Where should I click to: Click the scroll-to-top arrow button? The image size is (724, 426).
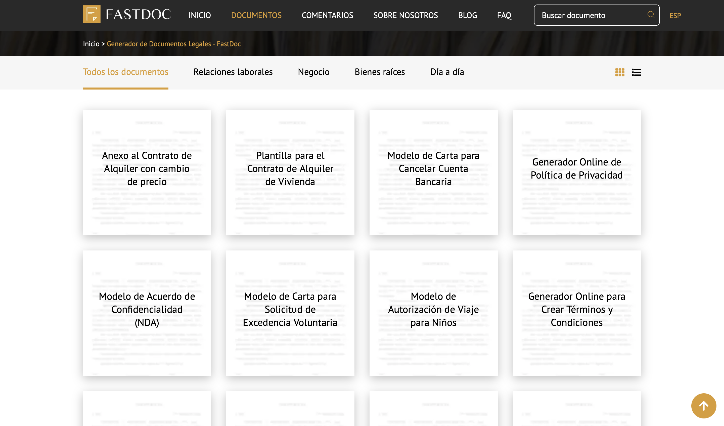(x=703, y=406)
